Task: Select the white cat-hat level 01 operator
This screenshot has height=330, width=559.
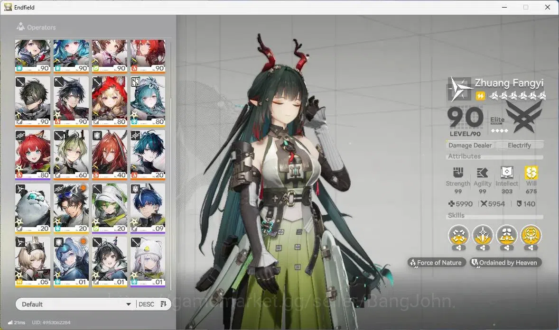Action: point(148,262)
